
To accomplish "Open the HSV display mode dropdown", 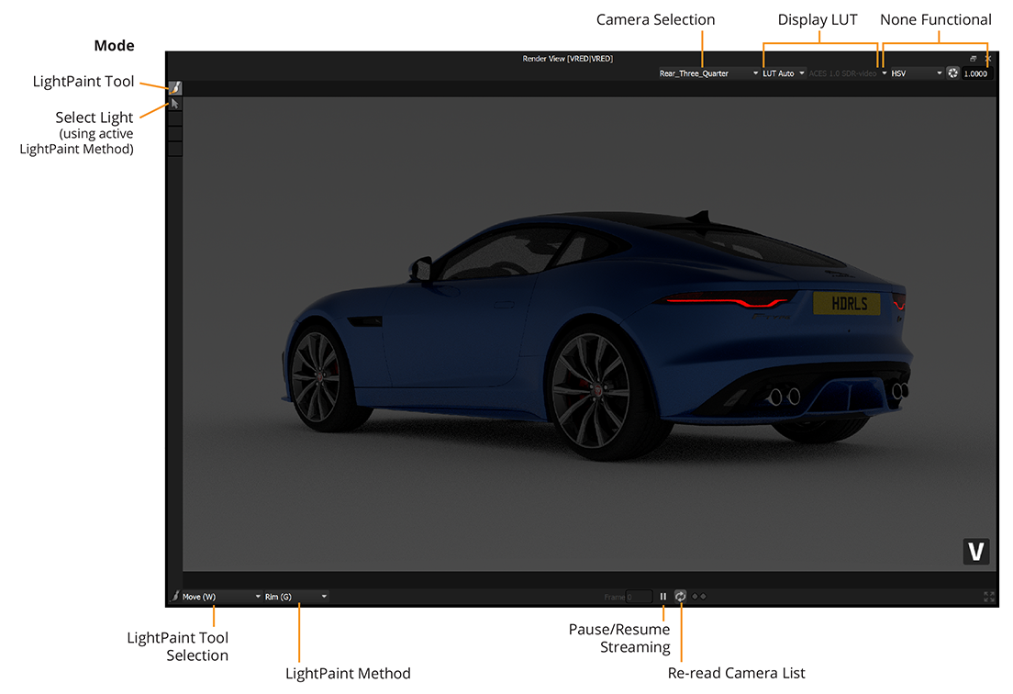I will coord(911,73).
